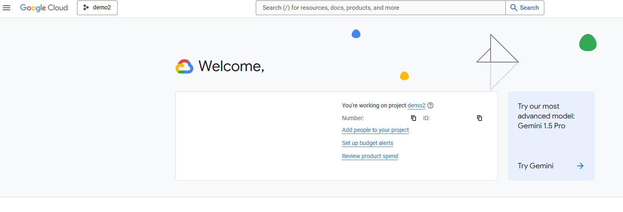623x212 pixels.
Task: Focus the resource search field
Action: pyautogui.click(x=380, y=8)
